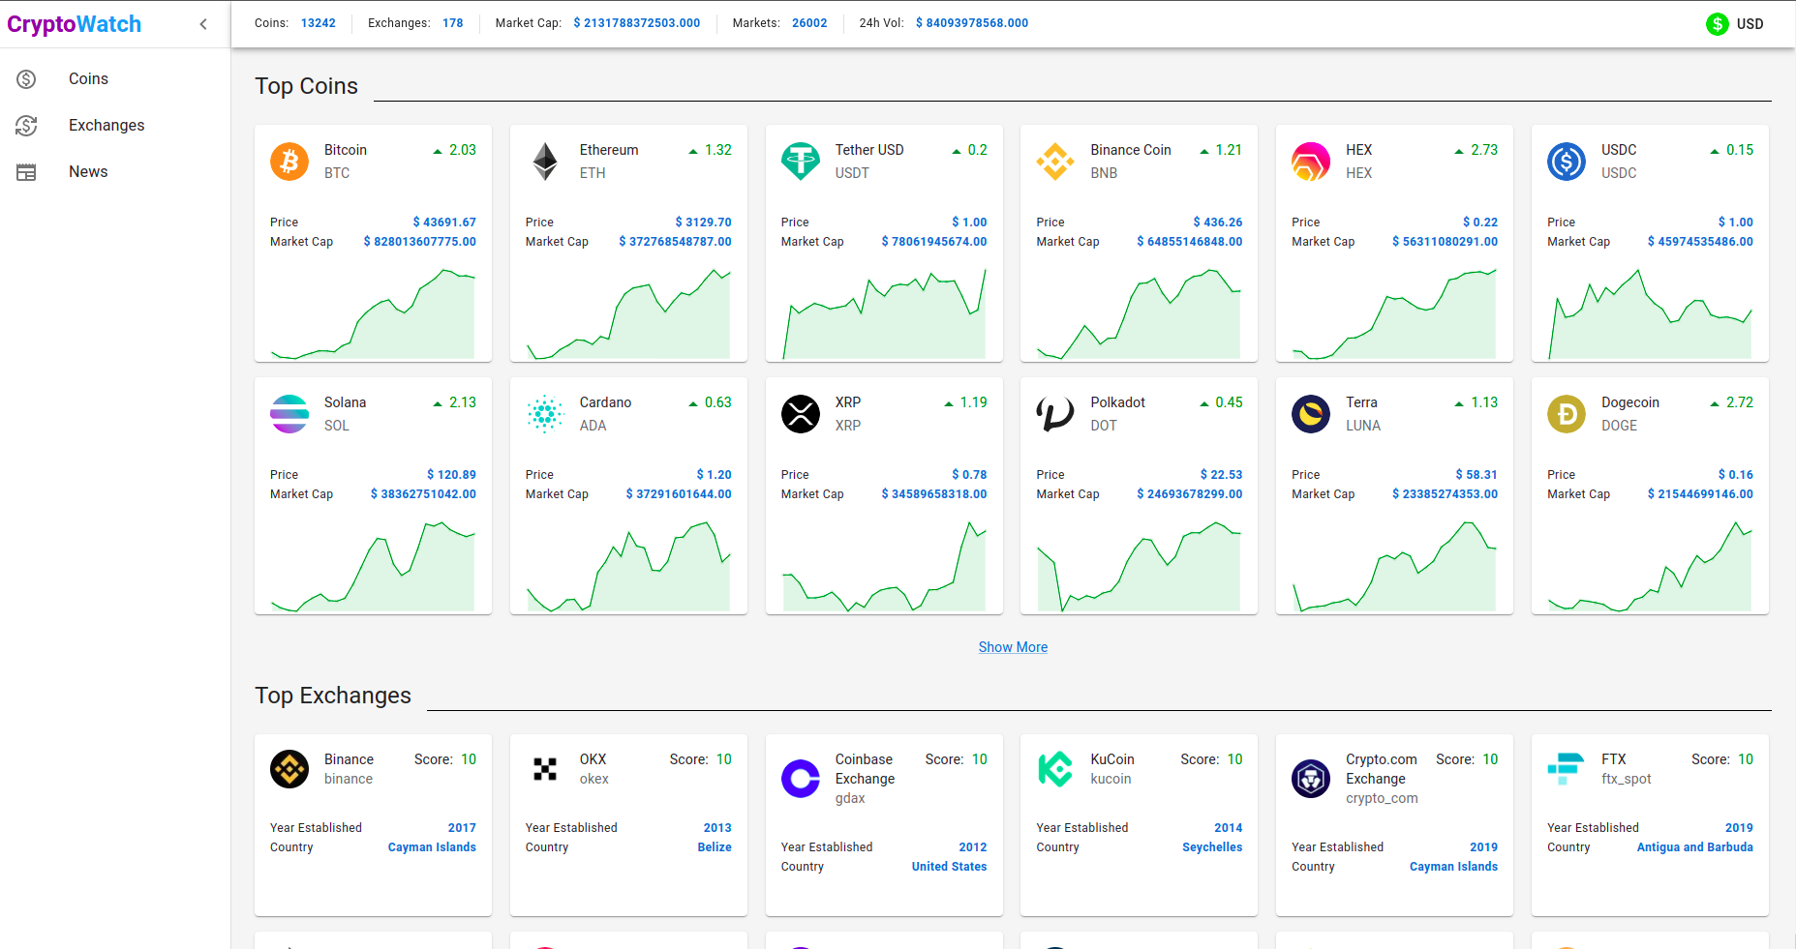Click the Show More link
Screen dimensions: 1796x949
coord(1013,647)
